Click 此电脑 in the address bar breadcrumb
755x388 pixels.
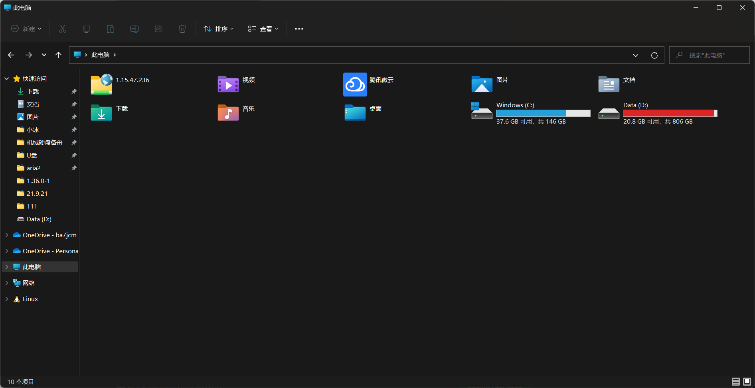click(x=100, y=55)
